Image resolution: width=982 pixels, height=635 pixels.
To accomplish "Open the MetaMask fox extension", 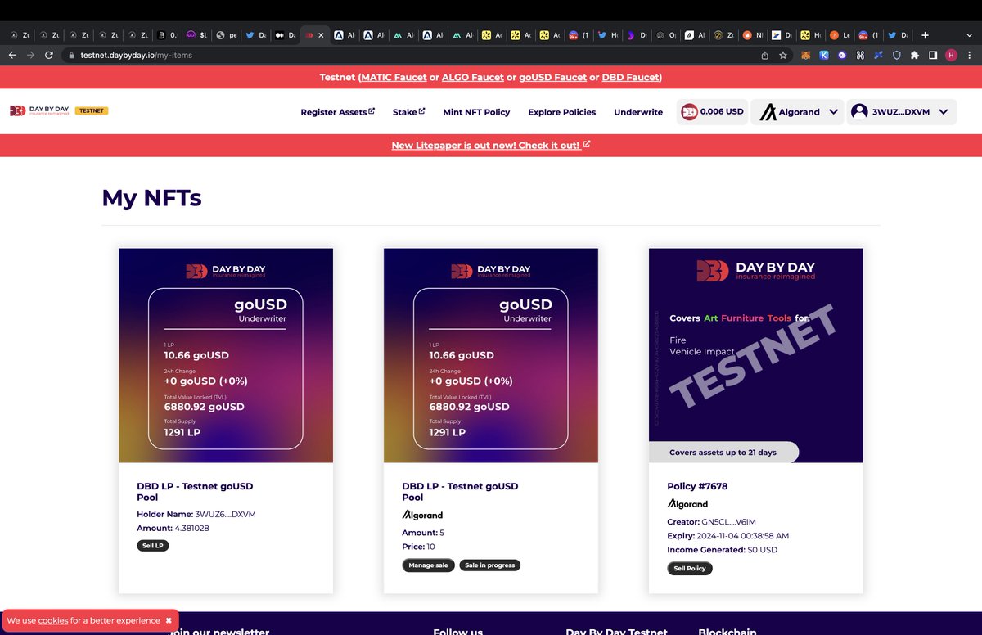I will (x=805, y=55).
